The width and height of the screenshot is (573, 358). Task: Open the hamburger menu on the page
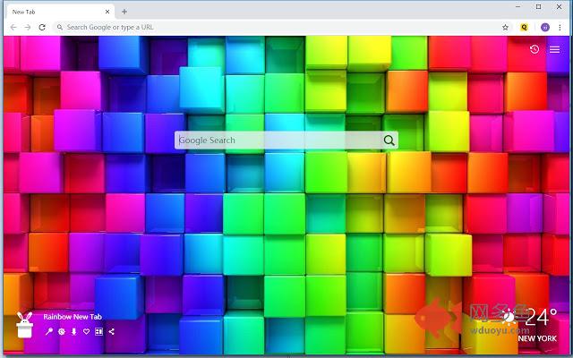tap(554, 49)
